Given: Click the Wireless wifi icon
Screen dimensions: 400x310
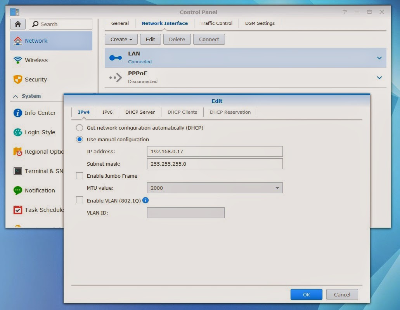Looking at the screenshot, I should (x=17, y=60).
